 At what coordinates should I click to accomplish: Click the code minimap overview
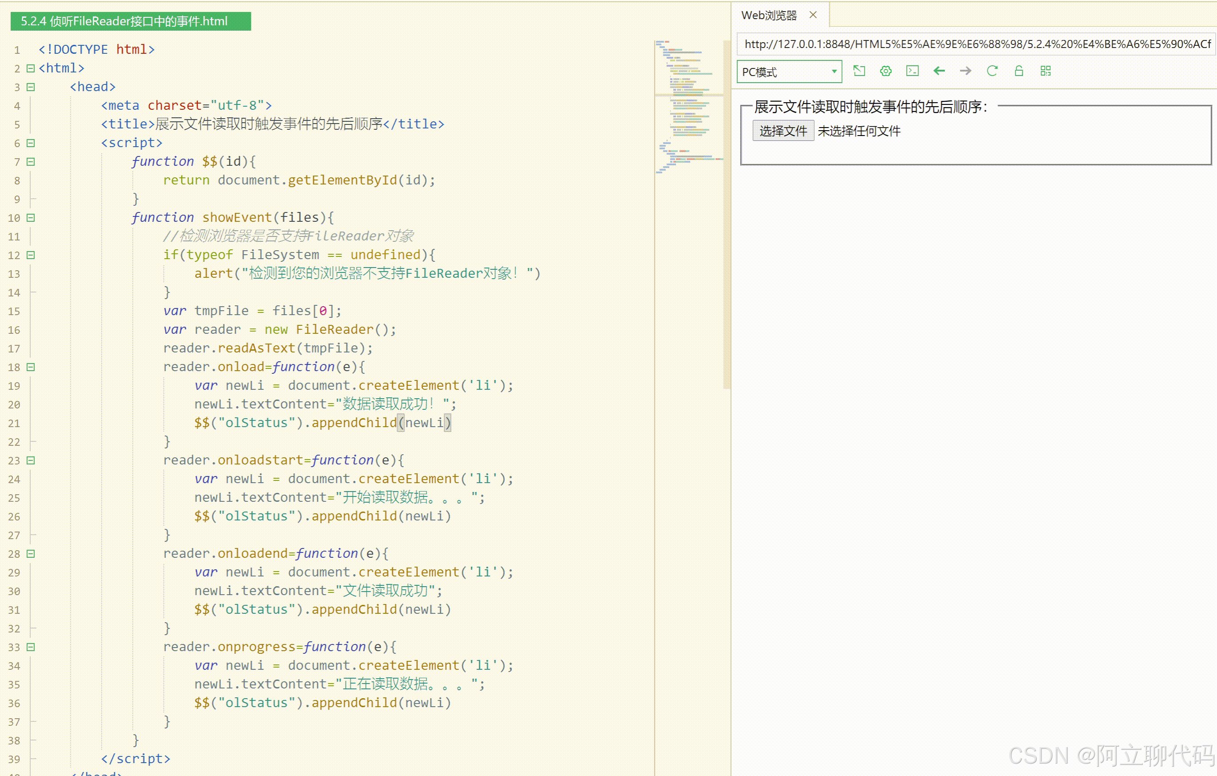[688, 106]
